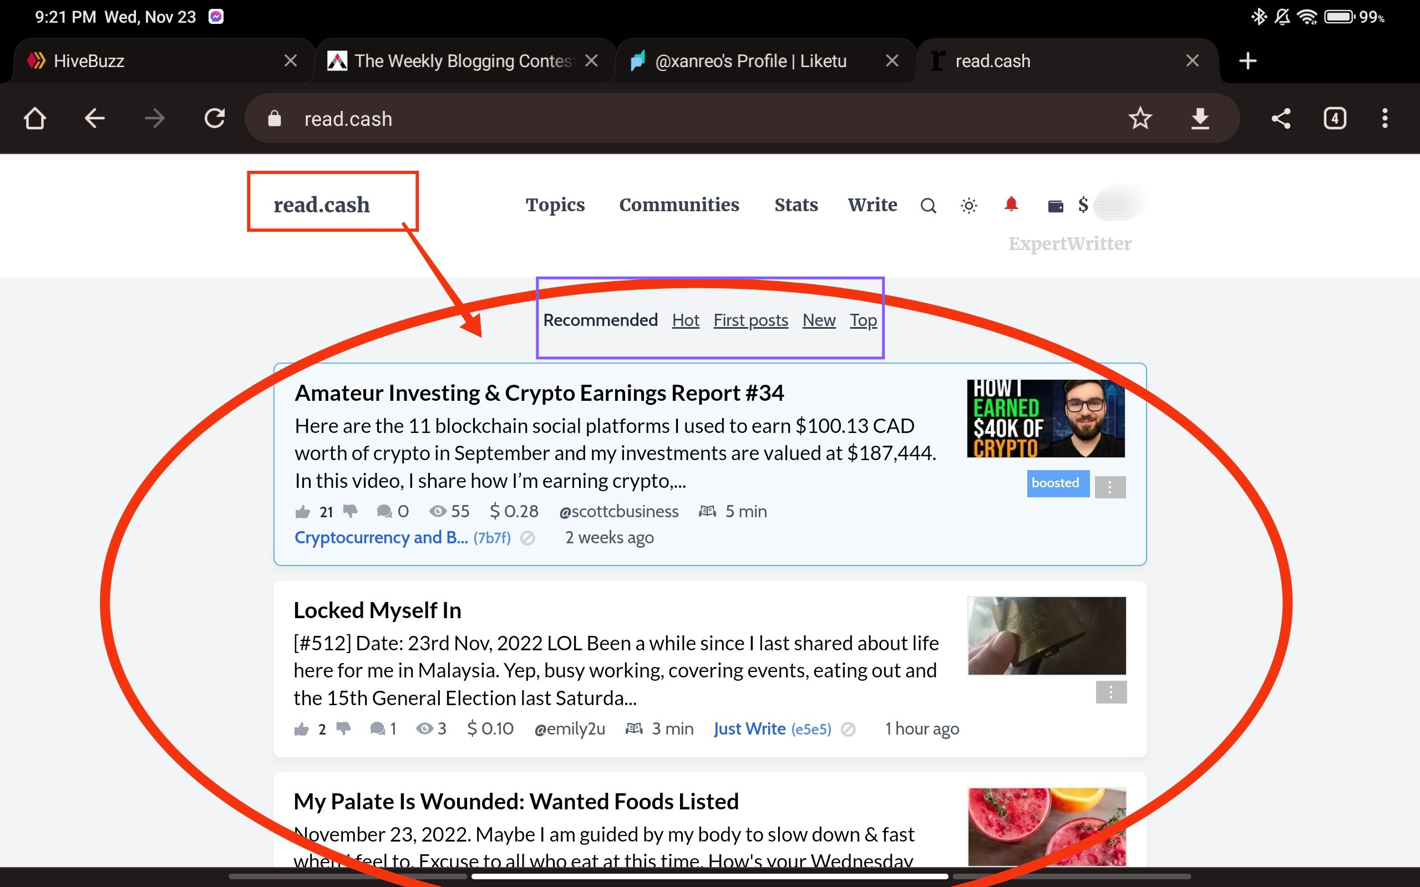Open the Topics menu
This screenshot has height=887, width=1420.
coord(555,205)
